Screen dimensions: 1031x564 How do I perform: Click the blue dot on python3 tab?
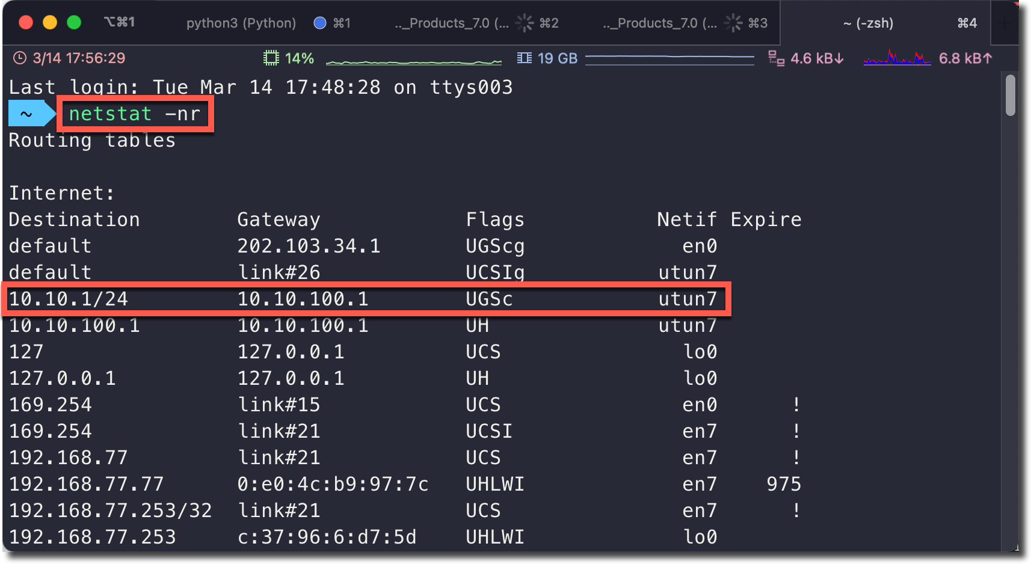[320, 23]
